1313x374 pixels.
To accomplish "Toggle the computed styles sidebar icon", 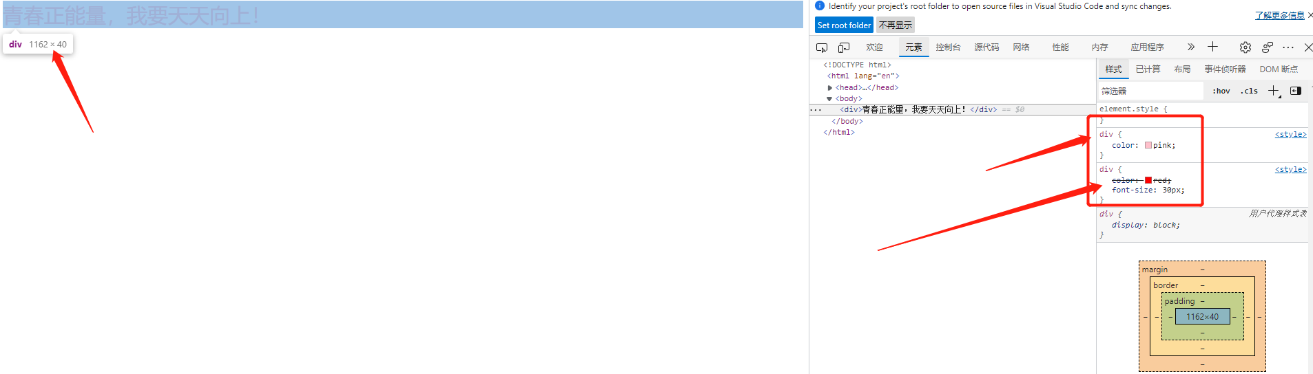I will (1296, 91).
